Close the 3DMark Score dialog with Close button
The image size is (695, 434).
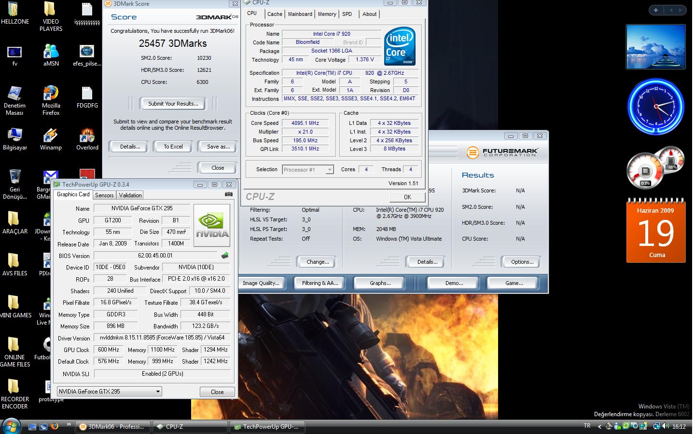(218, 168)
